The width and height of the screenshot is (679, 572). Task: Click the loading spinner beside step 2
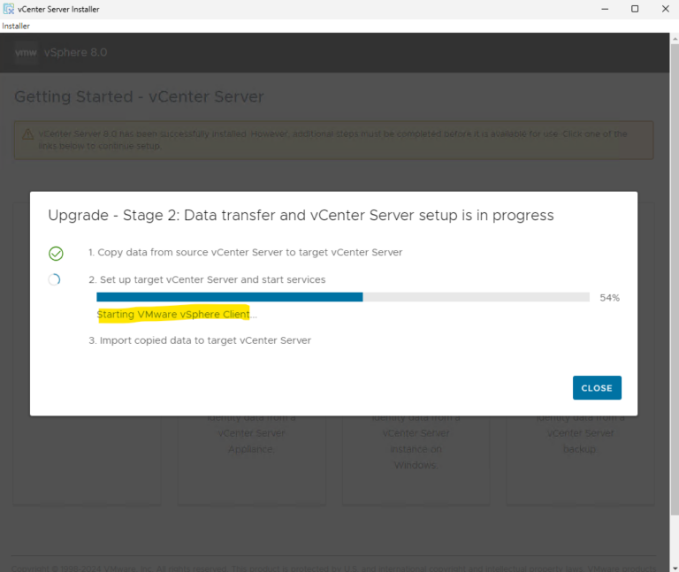(54, 279)
